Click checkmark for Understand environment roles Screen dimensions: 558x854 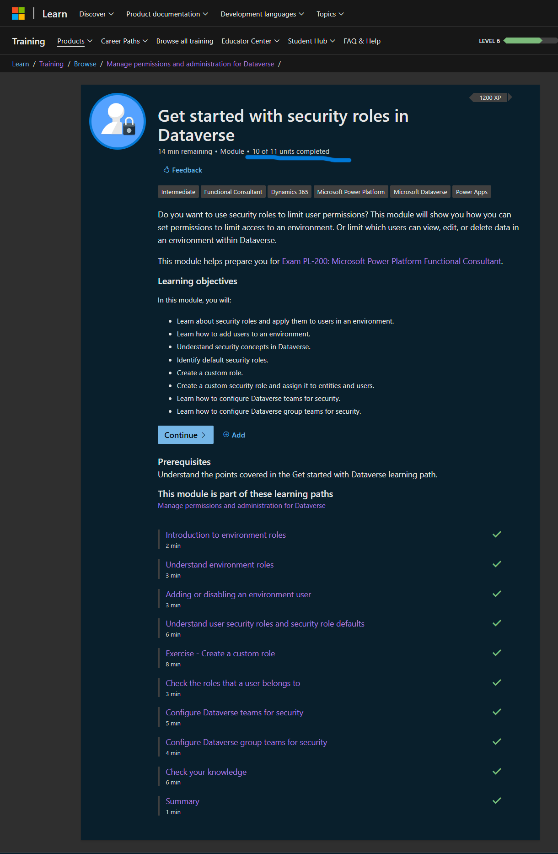pyautogui.click(x=497, y=564)
